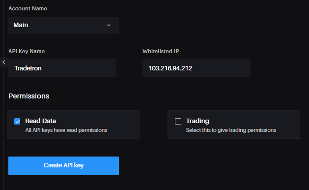Click 'All API keys have read permissions' description
This screenshot has width=309, height=190.
click(x=66, y=130)
